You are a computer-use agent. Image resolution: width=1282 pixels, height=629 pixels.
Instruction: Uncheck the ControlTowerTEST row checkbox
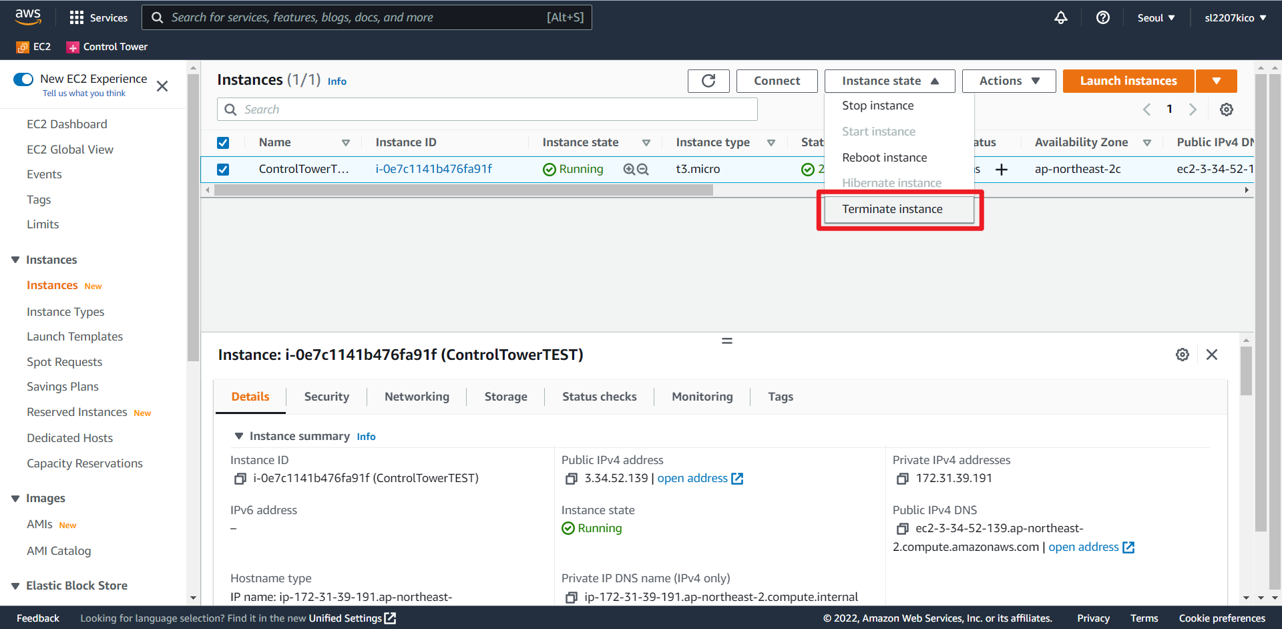click(x=223, y=169)
